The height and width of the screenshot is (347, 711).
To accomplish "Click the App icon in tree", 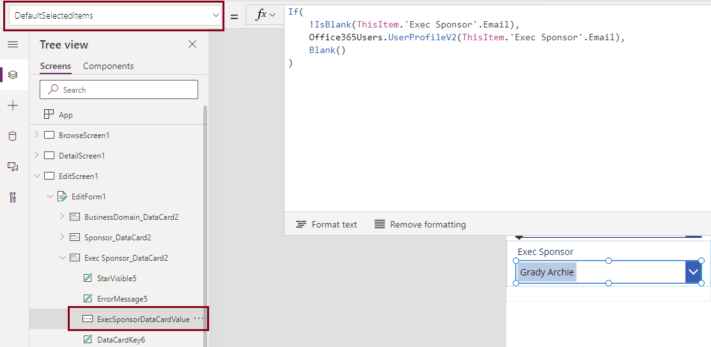I will coord(49,114).
